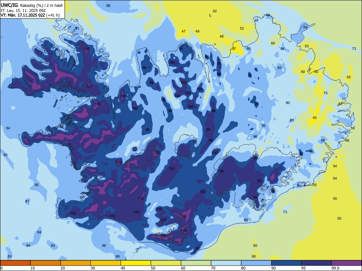
Task: Click the humidity value '92' on the map
Action: (x=264, y=126)
